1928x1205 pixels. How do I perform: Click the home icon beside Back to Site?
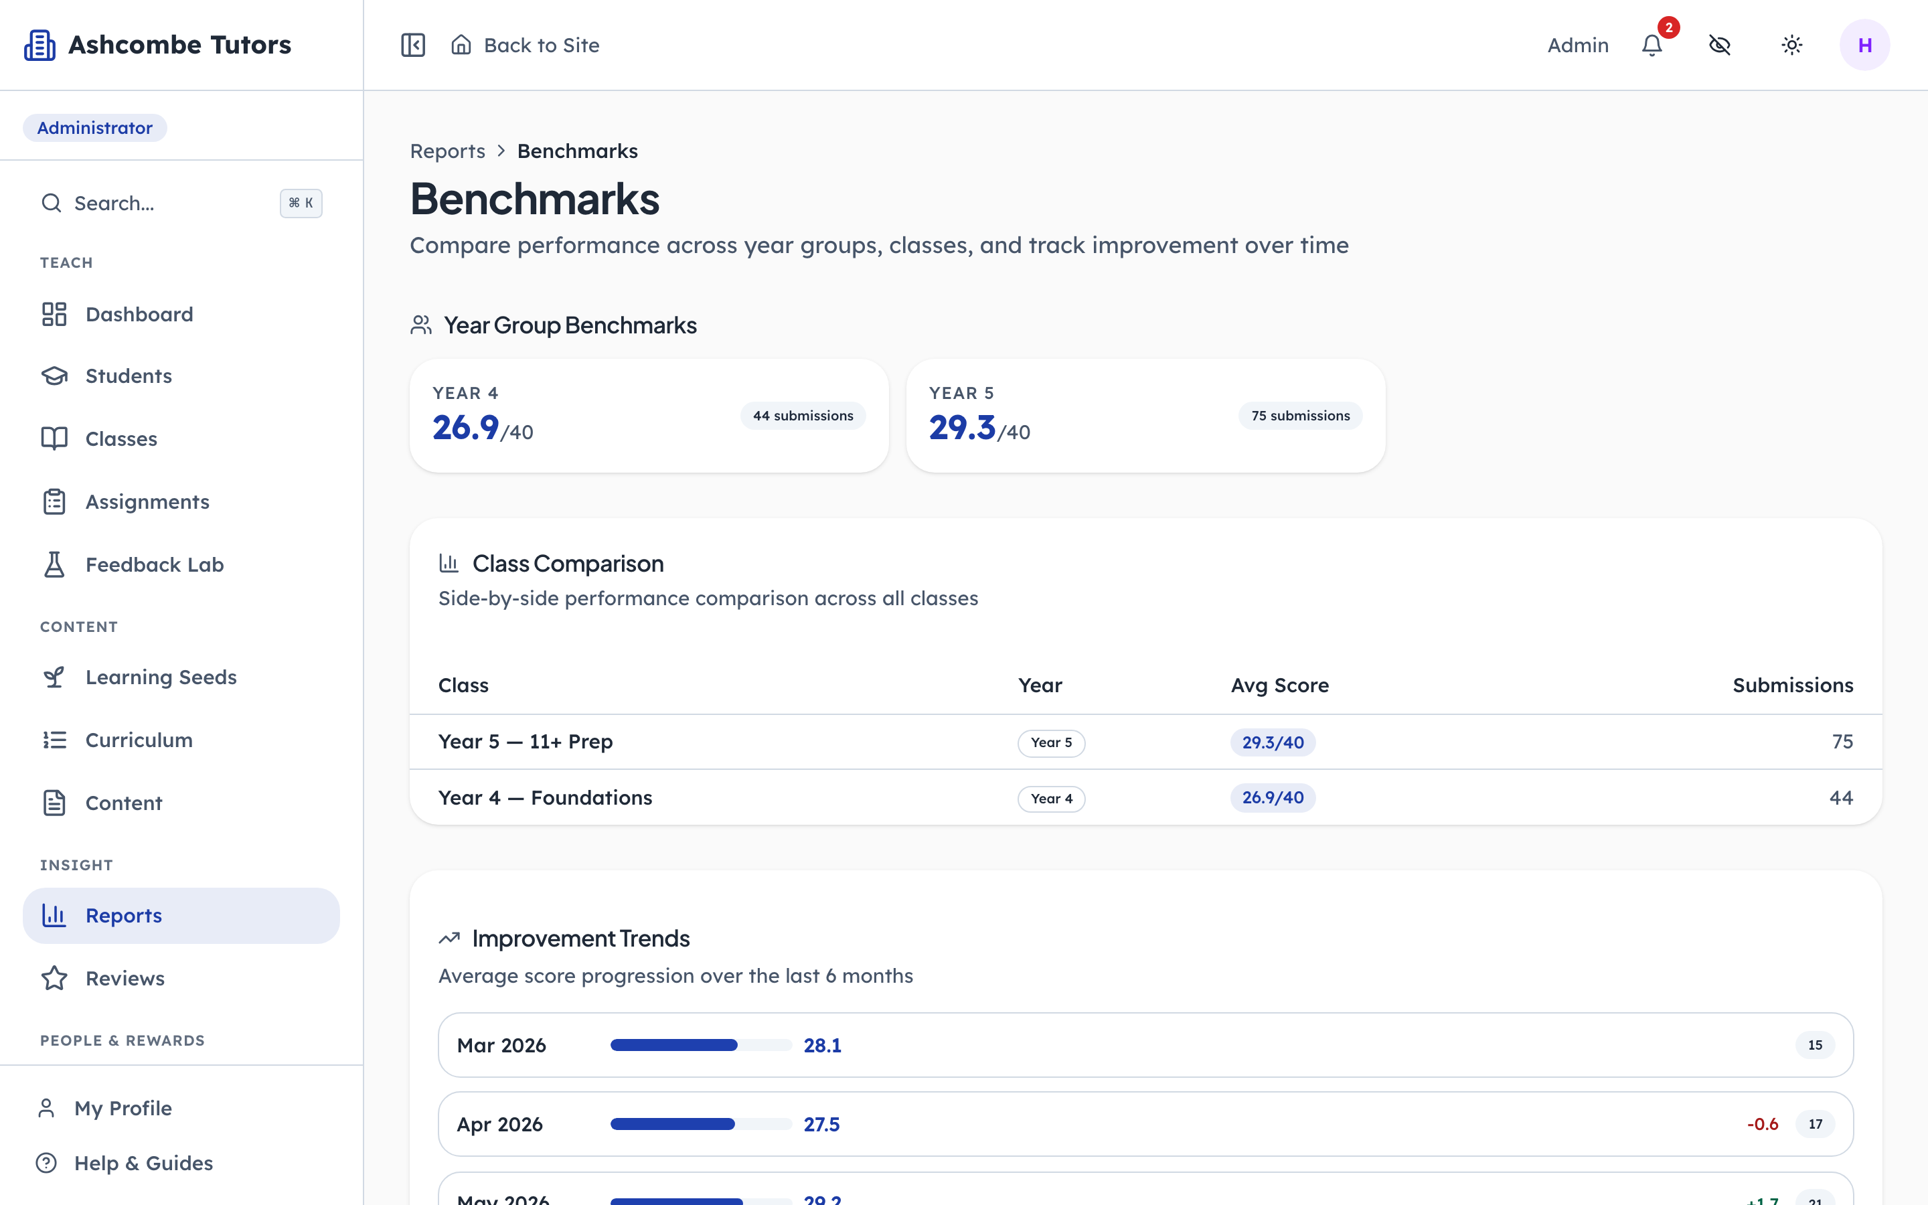coord(461,45)
